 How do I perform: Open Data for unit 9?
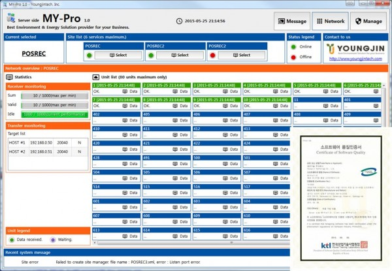231,106
